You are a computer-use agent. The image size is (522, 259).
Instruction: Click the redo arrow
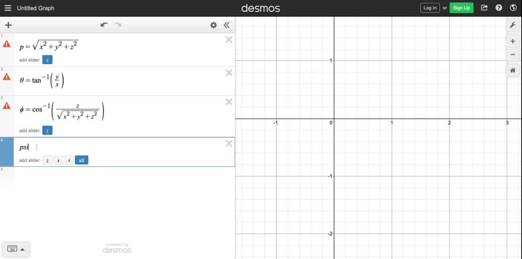click(x=118, y=25)
